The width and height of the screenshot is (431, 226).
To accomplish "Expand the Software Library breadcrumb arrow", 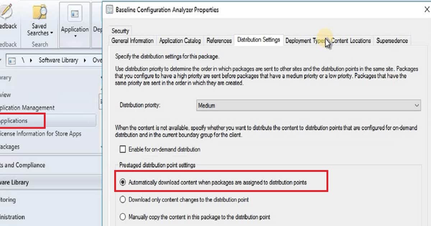I will (85, 60).
